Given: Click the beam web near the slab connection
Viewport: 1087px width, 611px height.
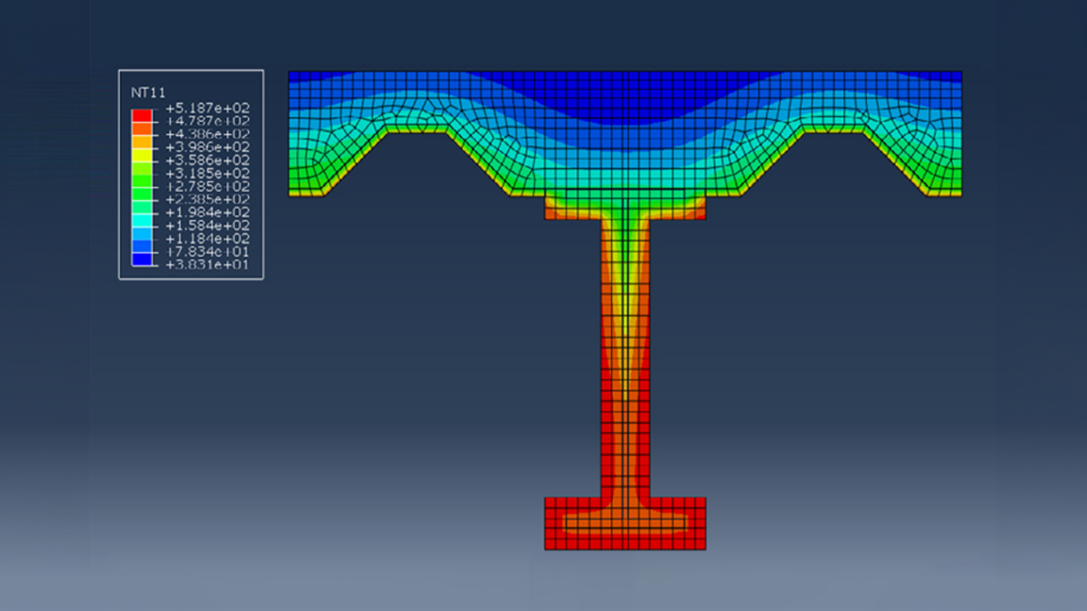Looking at the screenshot, I should pos(625,233).
